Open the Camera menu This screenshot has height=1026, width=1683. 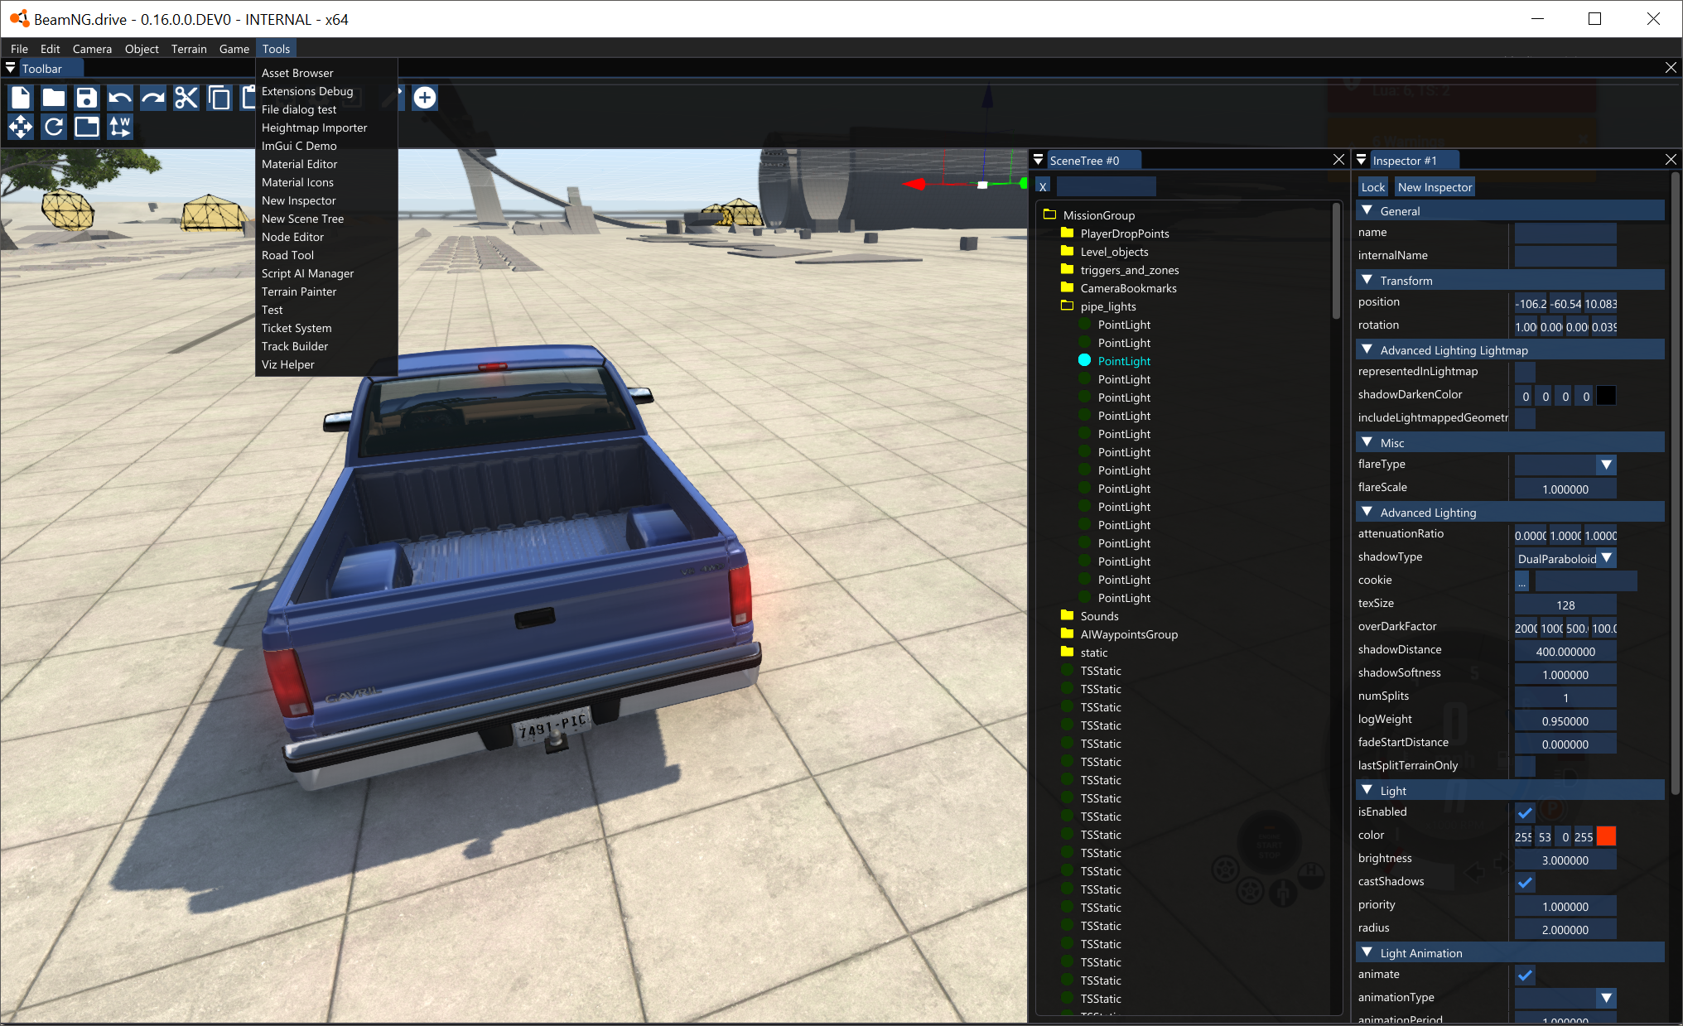92,49
